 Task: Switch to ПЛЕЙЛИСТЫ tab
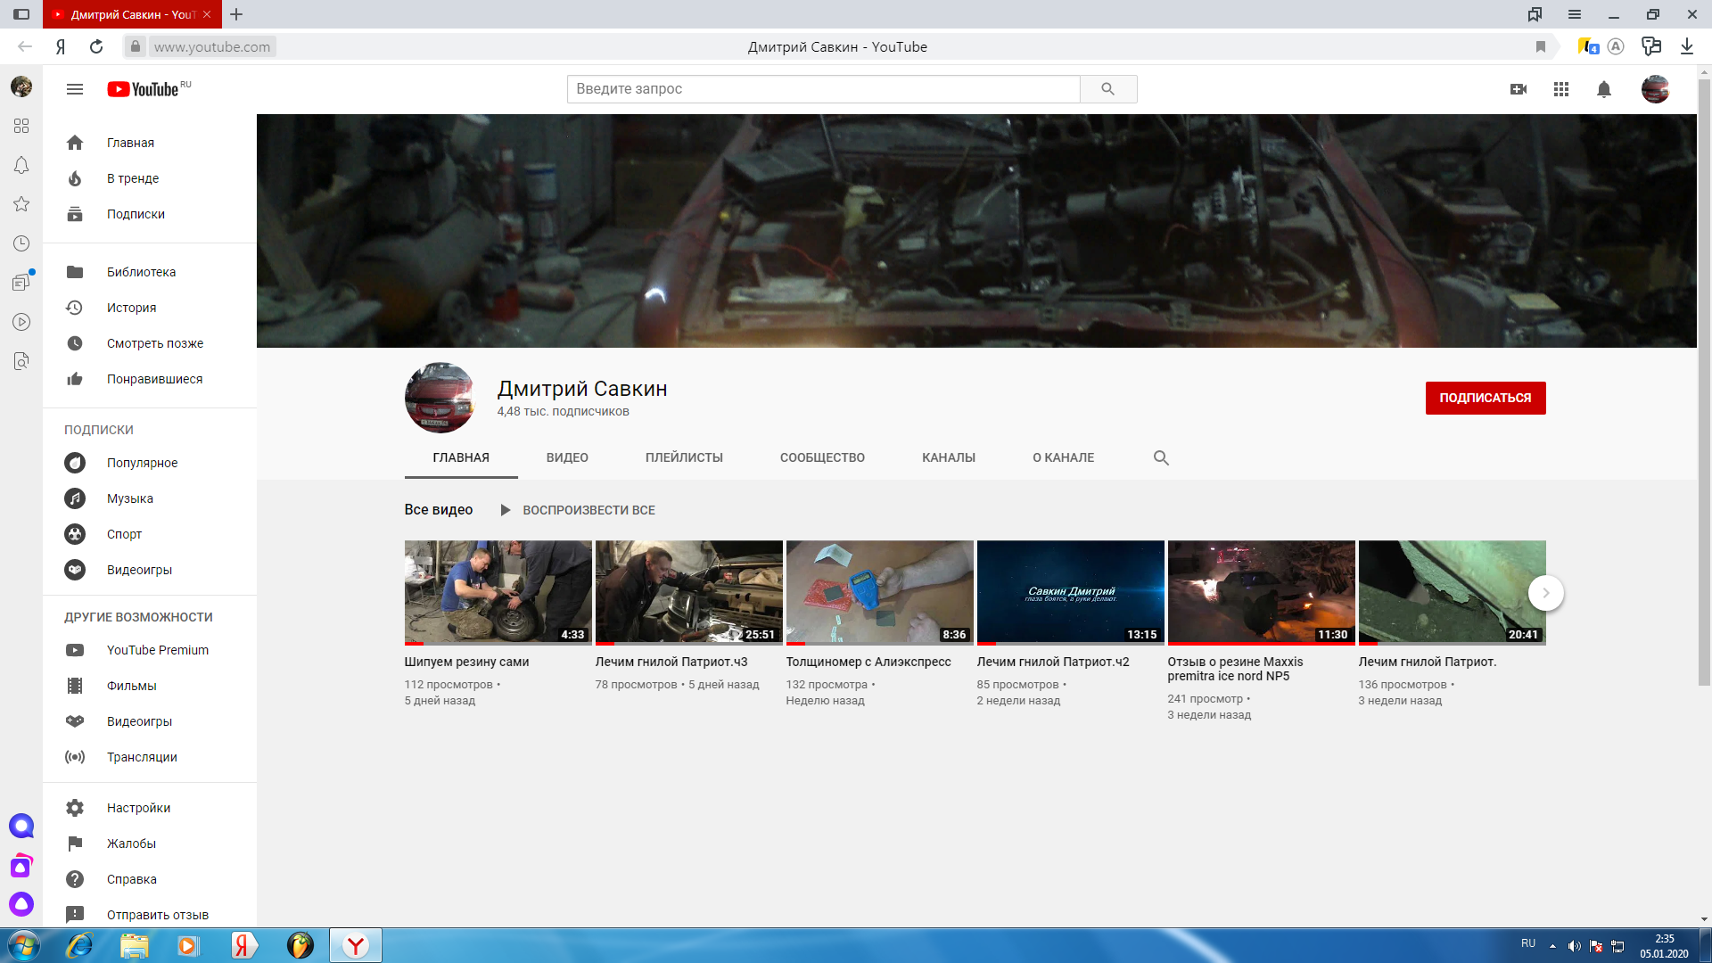coord(684,457)
